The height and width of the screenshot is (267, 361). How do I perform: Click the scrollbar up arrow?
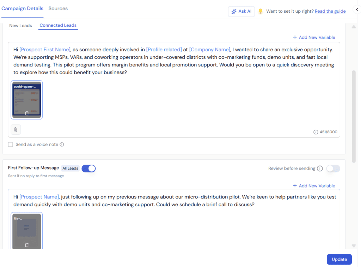point(354,27)
